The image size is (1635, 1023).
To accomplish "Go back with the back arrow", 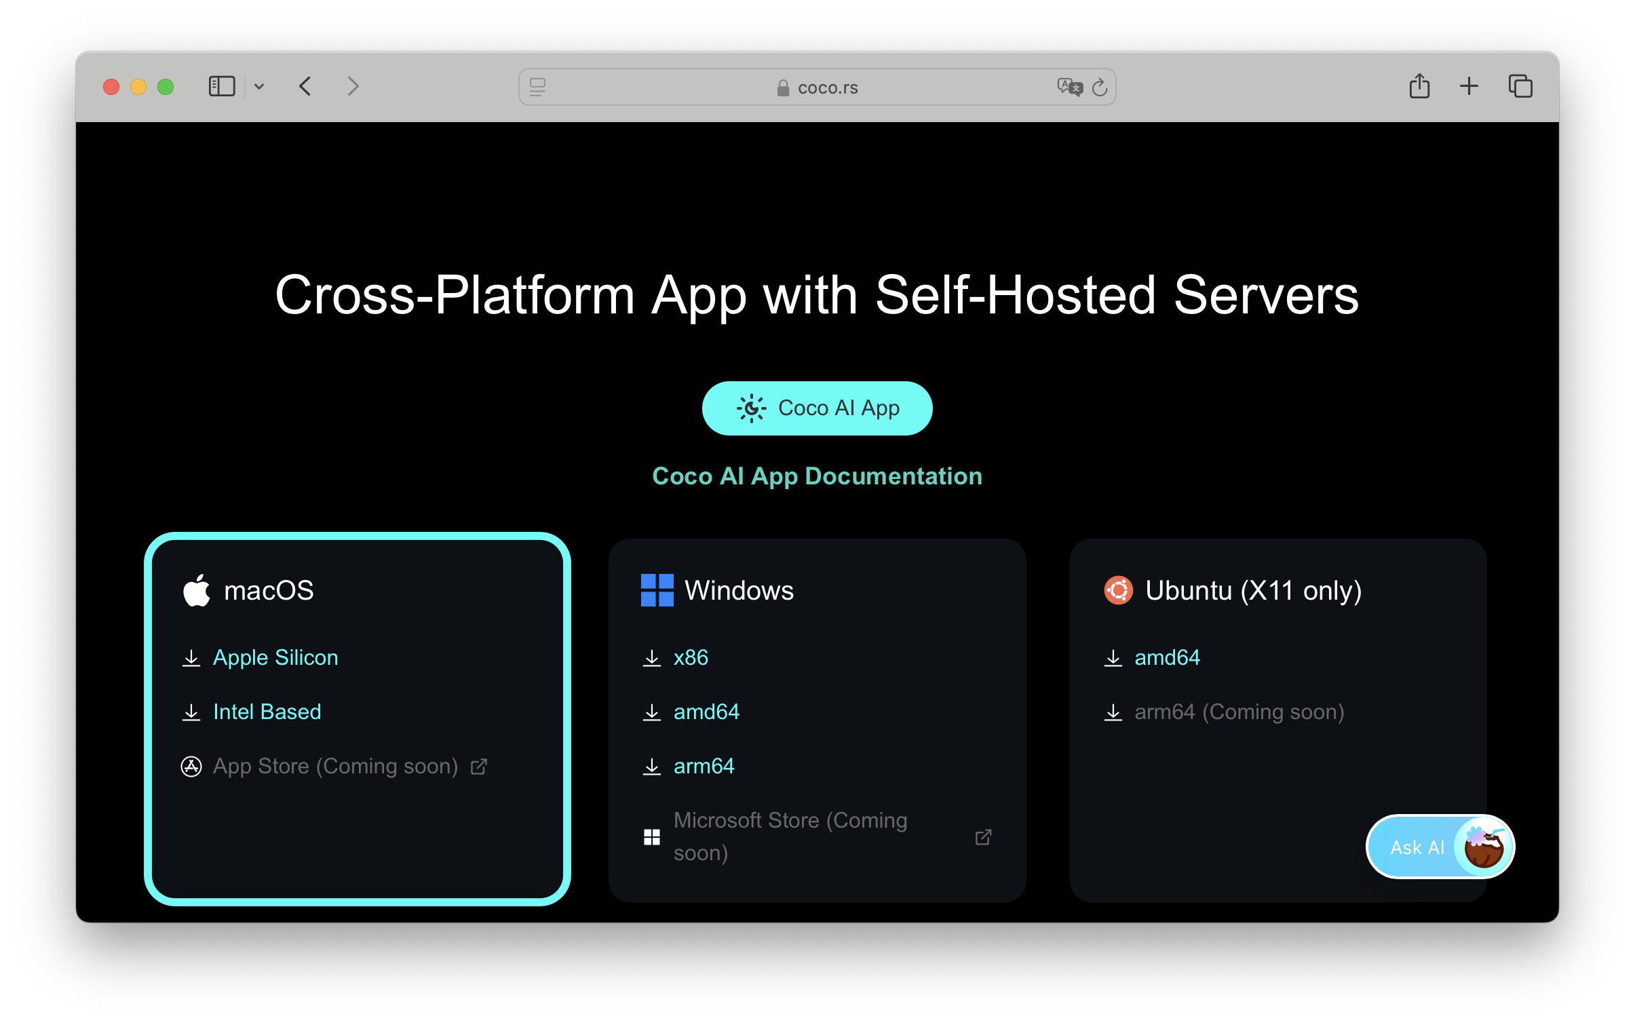I will click(305, 87).
